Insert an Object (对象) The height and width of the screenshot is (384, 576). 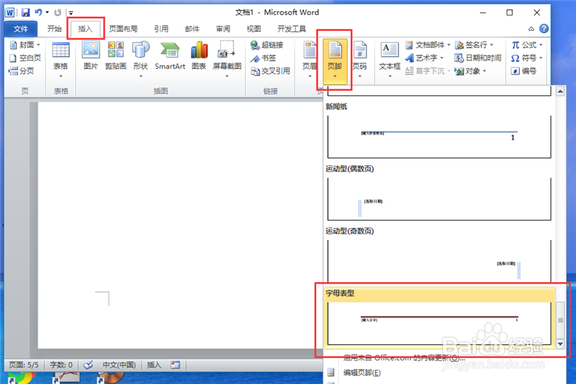[x=470, y=71]
